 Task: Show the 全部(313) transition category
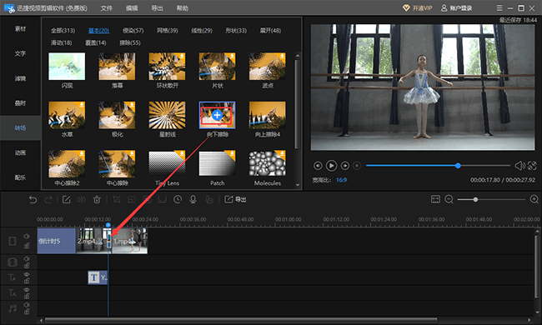pyautogui.click(x=63, y=30)
